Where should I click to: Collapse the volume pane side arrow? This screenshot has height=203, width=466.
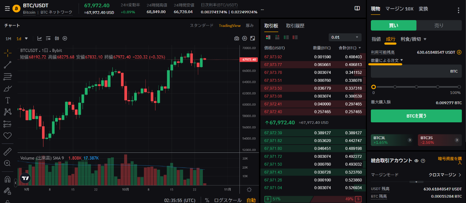pos(16,183)
